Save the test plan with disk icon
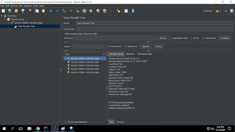 click(x=23, y=11)
